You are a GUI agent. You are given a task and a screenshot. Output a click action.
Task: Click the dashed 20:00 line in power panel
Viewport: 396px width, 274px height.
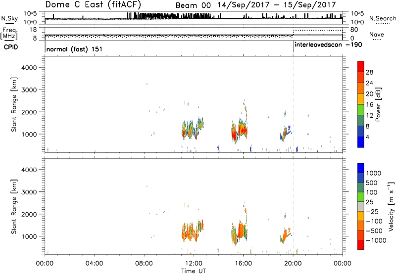pos(293,104)
